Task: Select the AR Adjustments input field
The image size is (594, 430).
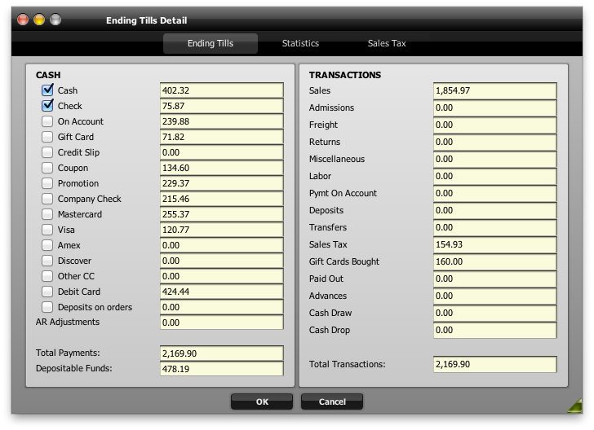Action: [221, 322]
